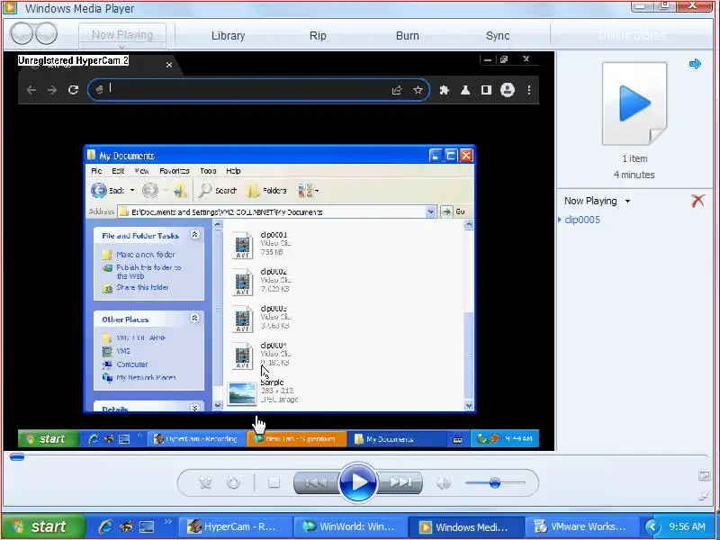Expand the arrow beneath the Now Playing tab

tap(121, 46)
